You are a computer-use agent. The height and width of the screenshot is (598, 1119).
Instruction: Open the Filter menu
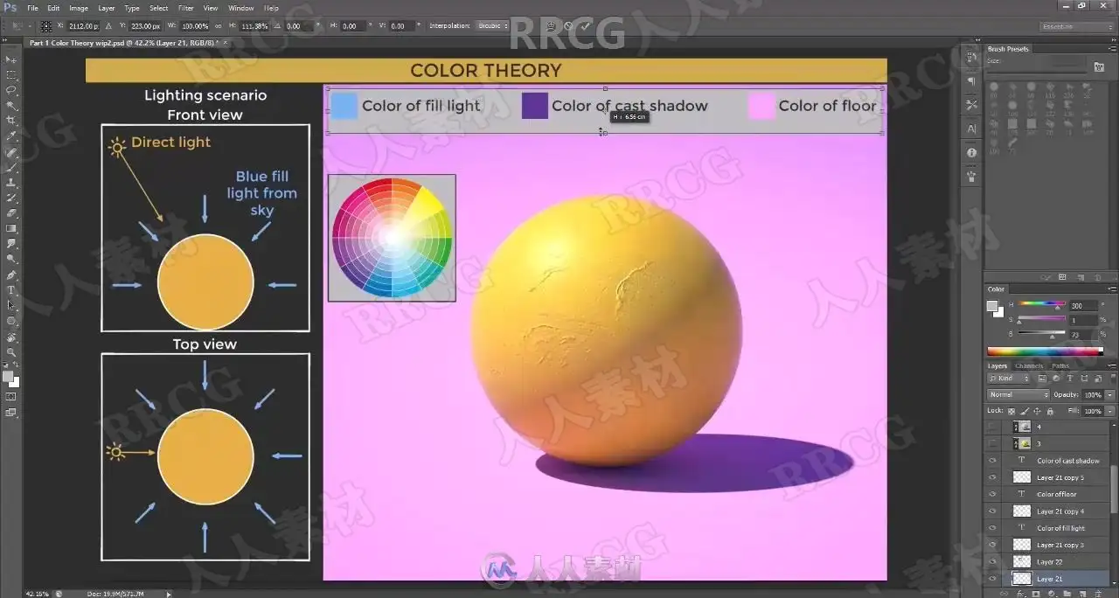coord(186,8)
